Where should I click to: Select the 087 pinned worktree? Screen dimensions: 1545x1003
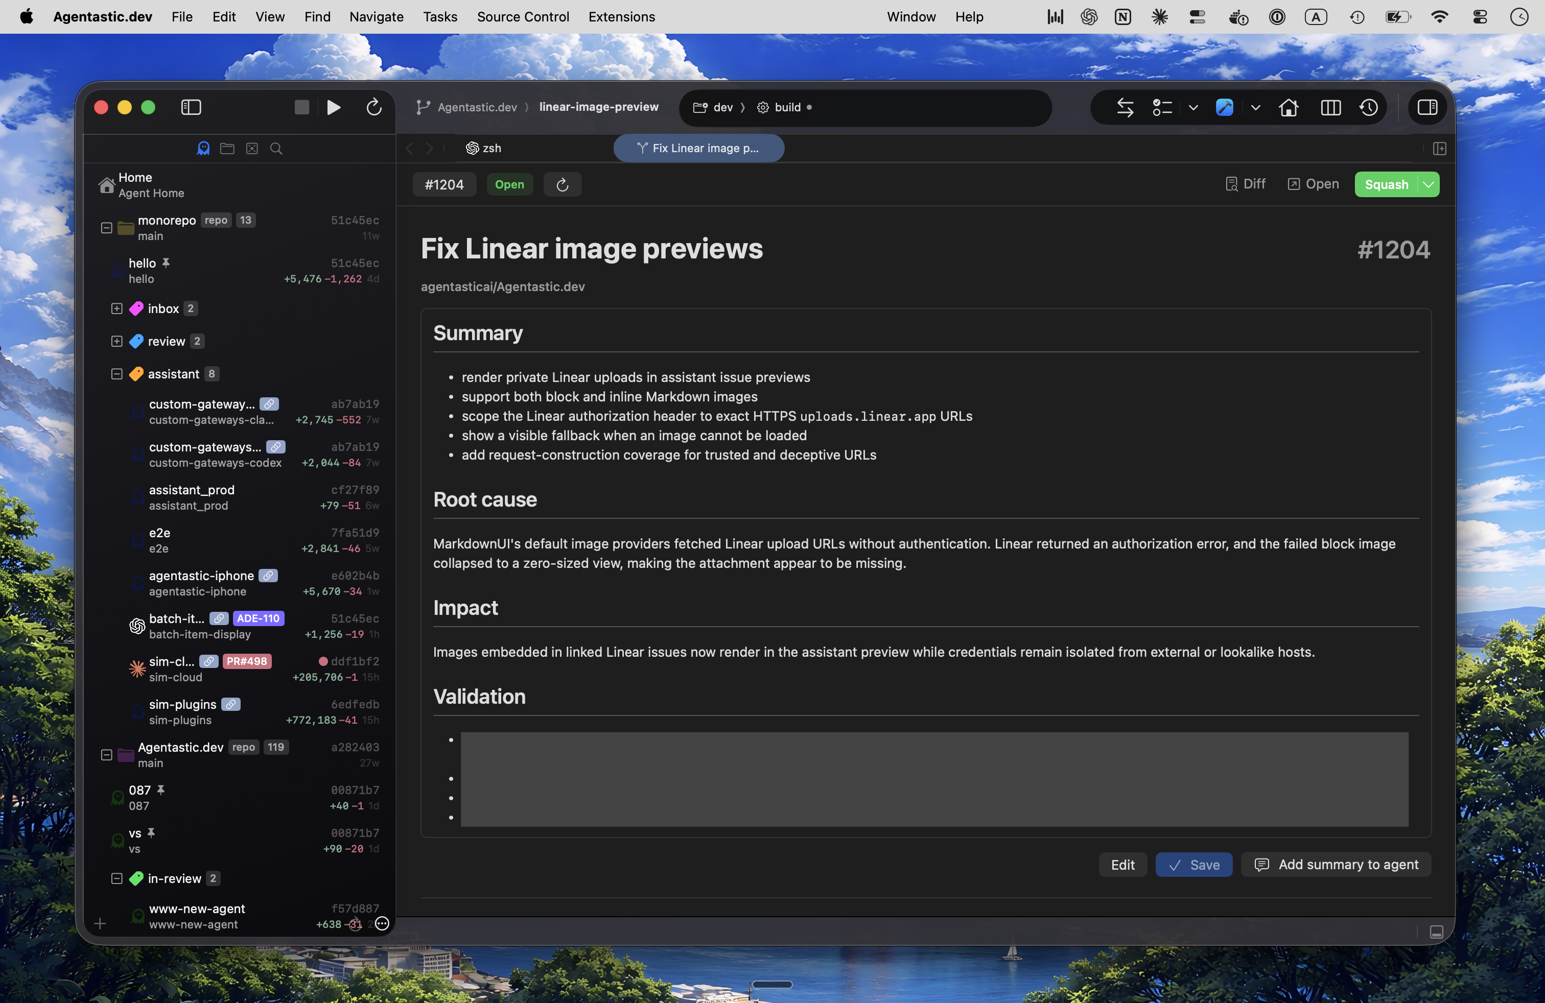pos(240,797)
